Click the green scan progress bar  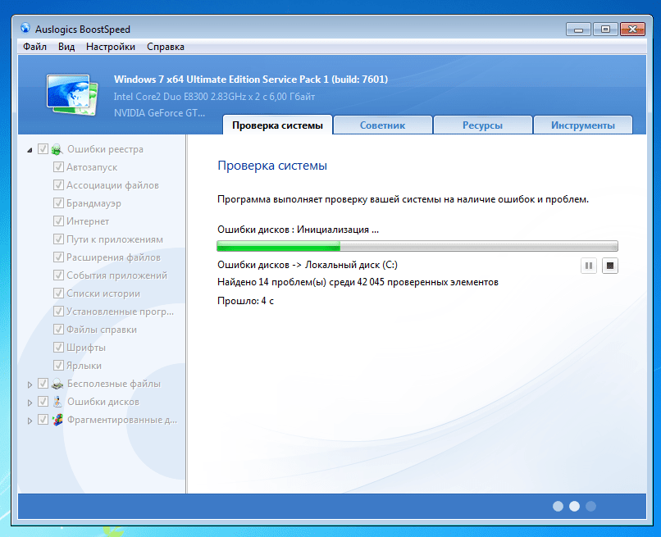[x=417, y=246]
